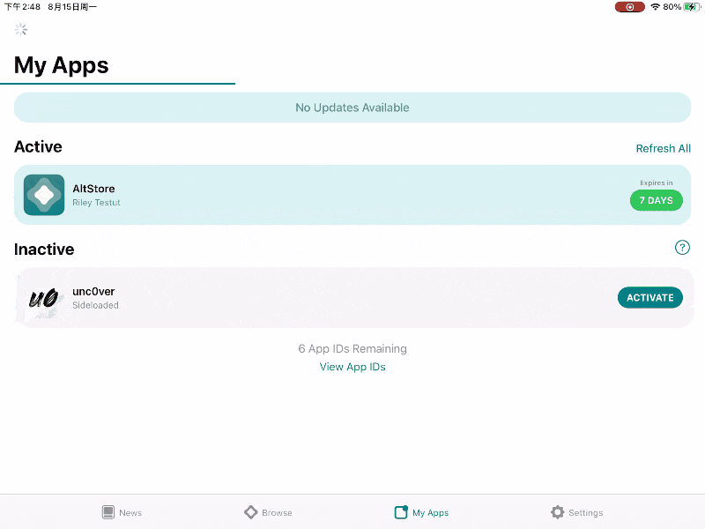Image resolution: width=705 pixels, height=529 pixels.
Task: Click the Riley Testut developer label
Action: 96,203
